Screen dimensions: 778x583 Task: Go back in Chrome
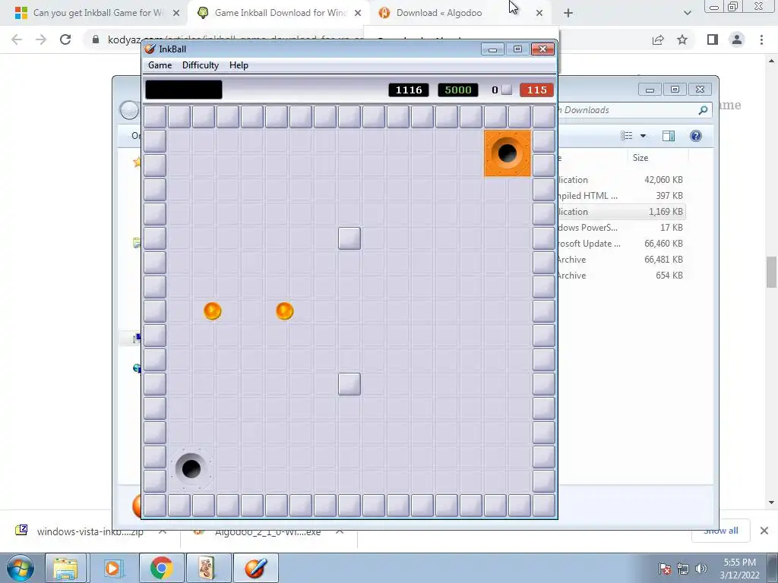point(17,39)
